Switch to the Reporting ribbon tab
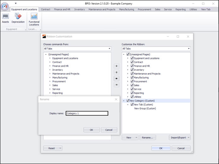Viewport: 219px width, 164px height. [x=181, y=9]
